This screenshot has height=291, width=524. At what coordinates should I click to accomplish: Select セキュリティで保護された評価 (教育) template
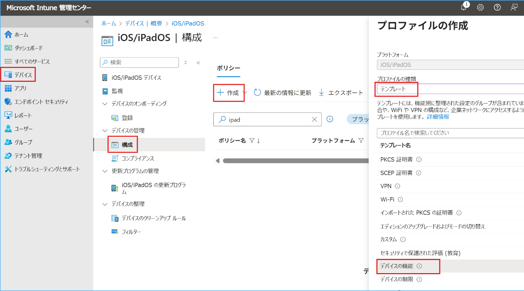tap(450, 253)
